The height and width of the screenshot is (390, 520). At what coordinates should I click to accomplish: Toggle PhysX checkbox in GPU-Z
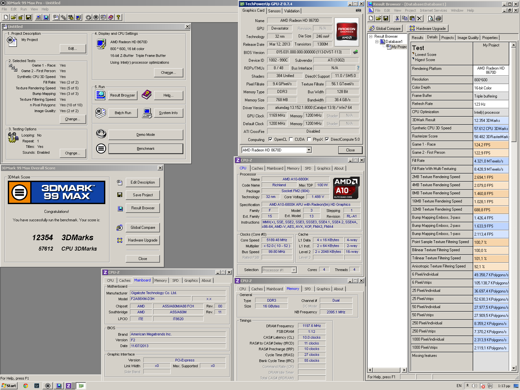[x=309, y=139]
